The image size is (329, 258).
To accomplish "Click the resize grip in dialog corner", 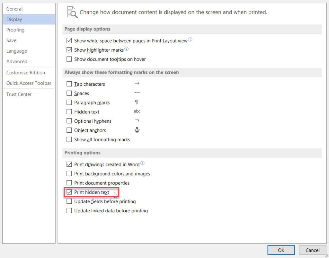I will pos(326,255).
